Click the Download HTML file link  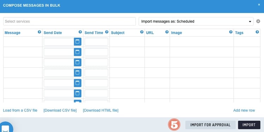(x=101, y=110)
